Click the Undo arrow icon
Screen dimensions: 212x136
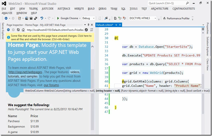coord(42,18)
